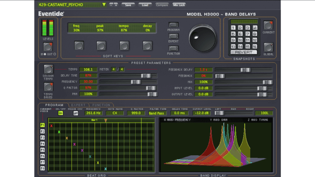Viewport: 315px width, 177px height.
Task: Click the PROGRAM mode button above its label
Action: (x=173, y=25)
